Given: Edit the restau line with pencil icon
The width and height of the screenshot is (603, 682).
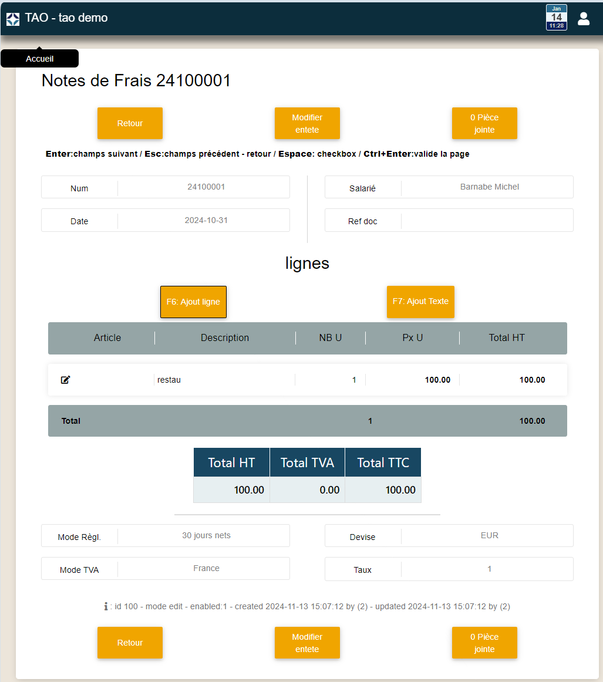Looking at the screenshot, I should 66,380.
